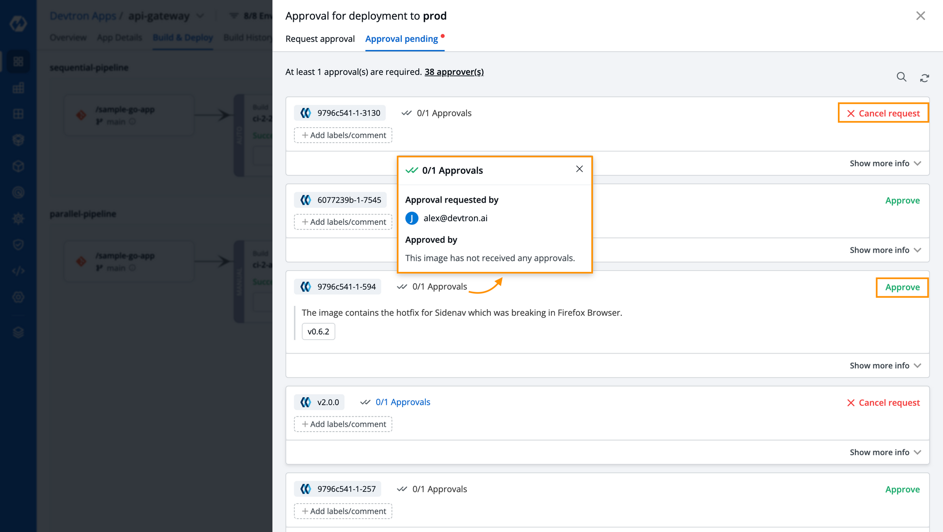
Task: Click alex@devtron.ai in the approvals popover
Action: pyautogui.click(x=455, y=218)
